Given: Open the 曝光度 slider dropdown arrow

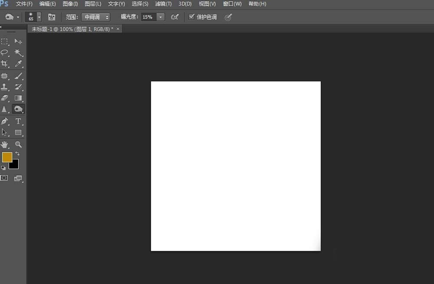Looking at the screenshot, I should 161,17.
